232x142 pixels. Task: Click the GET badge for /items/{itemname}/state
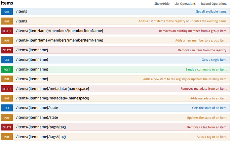tap(7, 108)
